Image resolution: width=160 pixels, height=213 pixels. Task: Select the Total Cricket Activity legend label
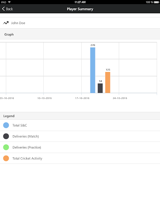coord(27,159)
